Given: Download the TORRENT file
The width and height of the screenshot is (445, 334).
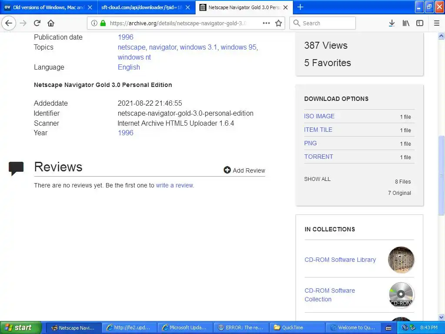Looking at the screenshot, I should (x=319, y=157).
